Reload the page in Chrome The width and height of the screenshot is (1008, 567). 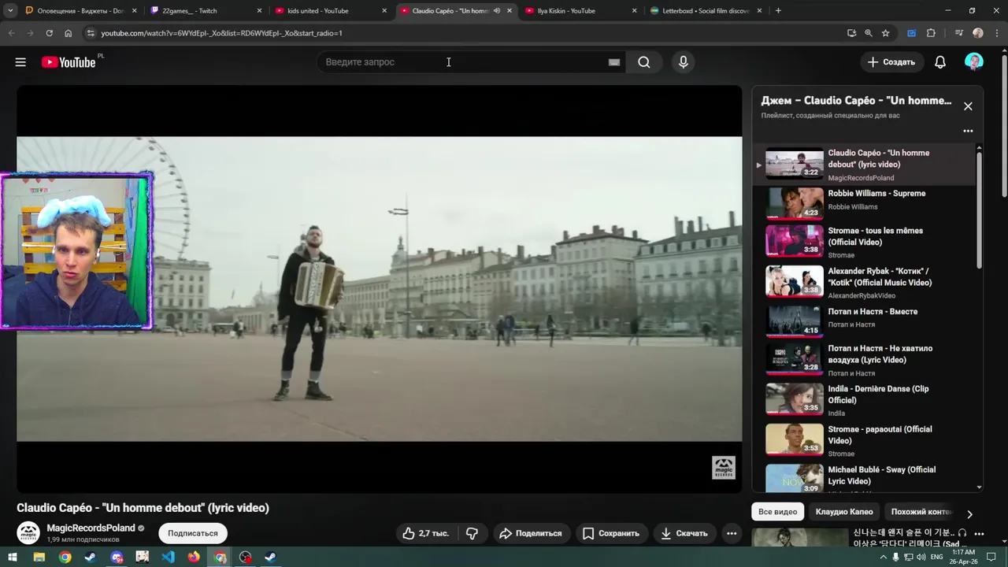point(49,33)
